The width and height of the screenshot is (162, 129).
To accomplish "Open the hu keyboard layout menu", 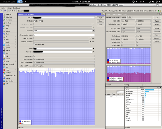I will (x=142, y=2).
